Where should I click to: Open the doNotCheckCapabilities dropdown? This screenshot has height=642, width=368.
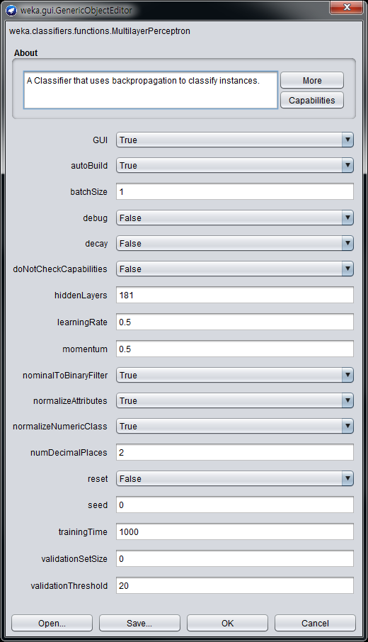(x=235, y=269)
